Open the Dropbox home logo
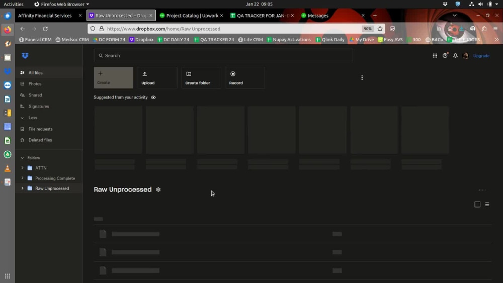This screenshot has width=503, height=283. (25, 56)
